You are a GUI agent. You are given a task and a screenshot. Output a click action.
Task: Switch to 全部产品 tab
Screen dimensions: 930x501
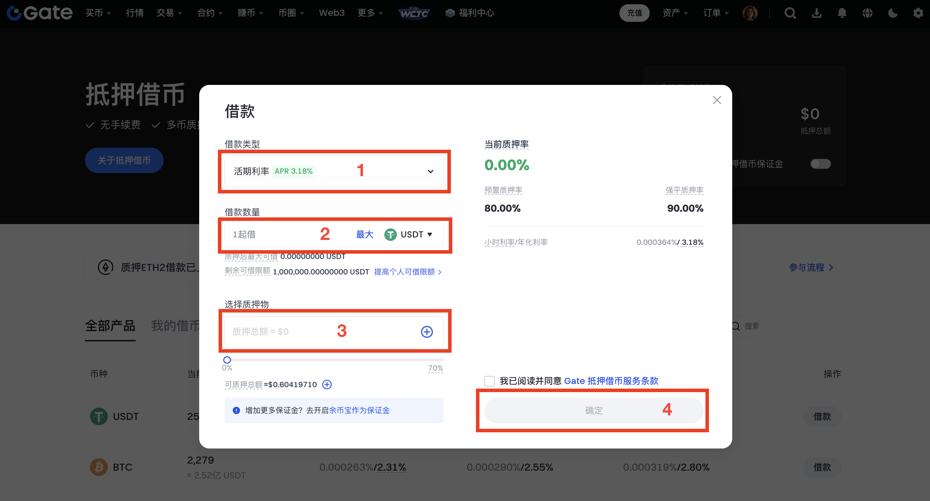click(x=110, y=326)
